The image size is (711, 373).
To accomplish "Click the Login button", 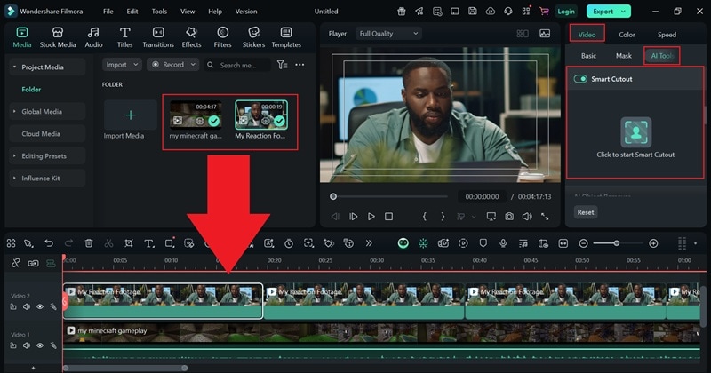I will [566, 12].
